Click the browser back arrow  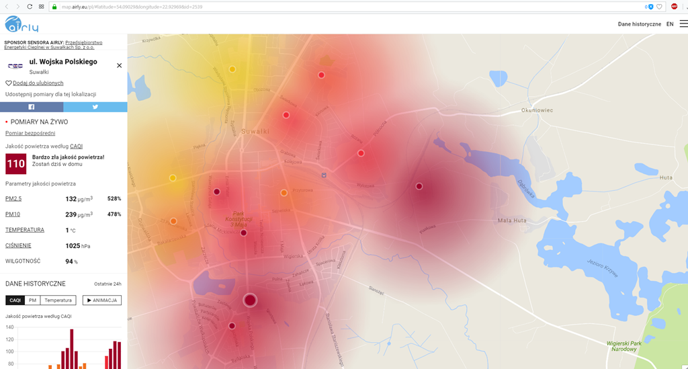point(6,6)
